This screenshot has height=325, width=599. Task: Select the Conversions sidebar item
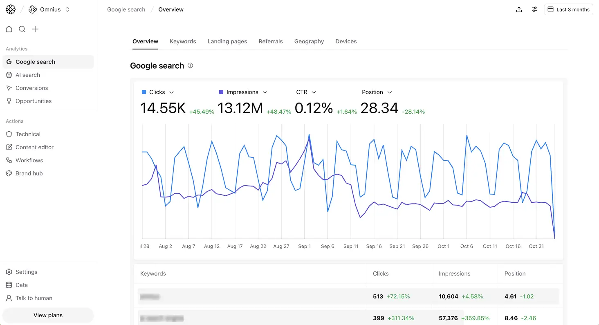(31, 88)
